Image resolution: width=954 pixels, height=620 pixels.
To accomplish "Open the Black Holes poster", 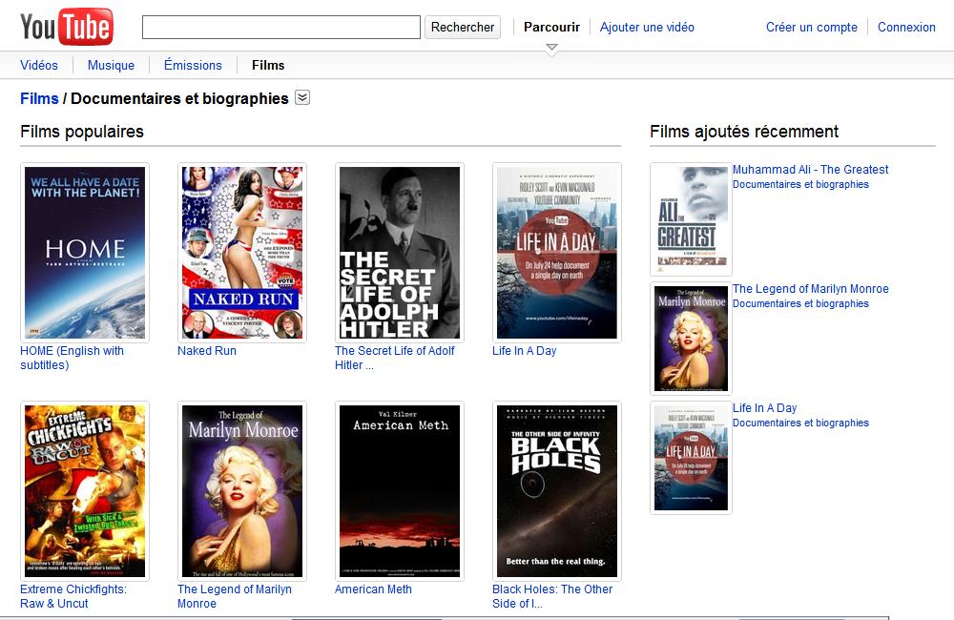I will (x=557, y=491).
